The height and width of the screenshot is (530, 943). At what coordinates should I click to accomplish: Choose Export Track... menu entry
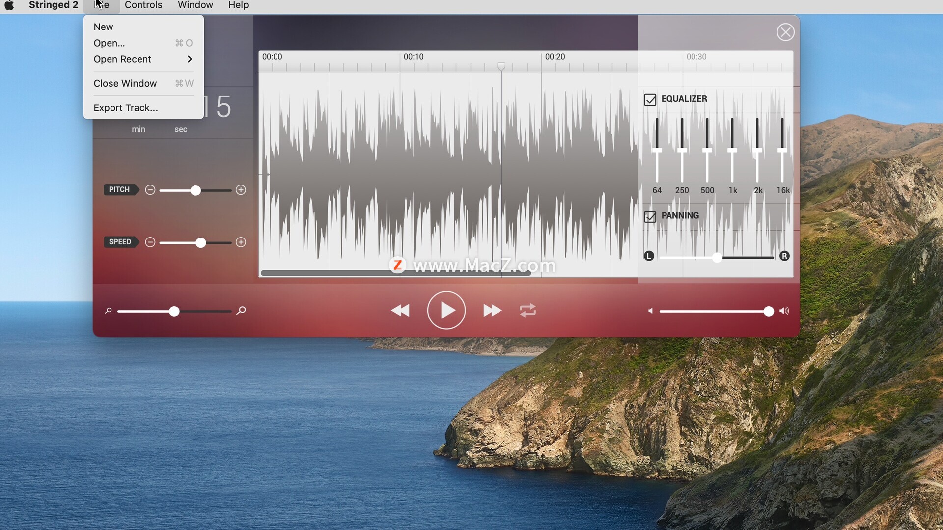[143, 108]
